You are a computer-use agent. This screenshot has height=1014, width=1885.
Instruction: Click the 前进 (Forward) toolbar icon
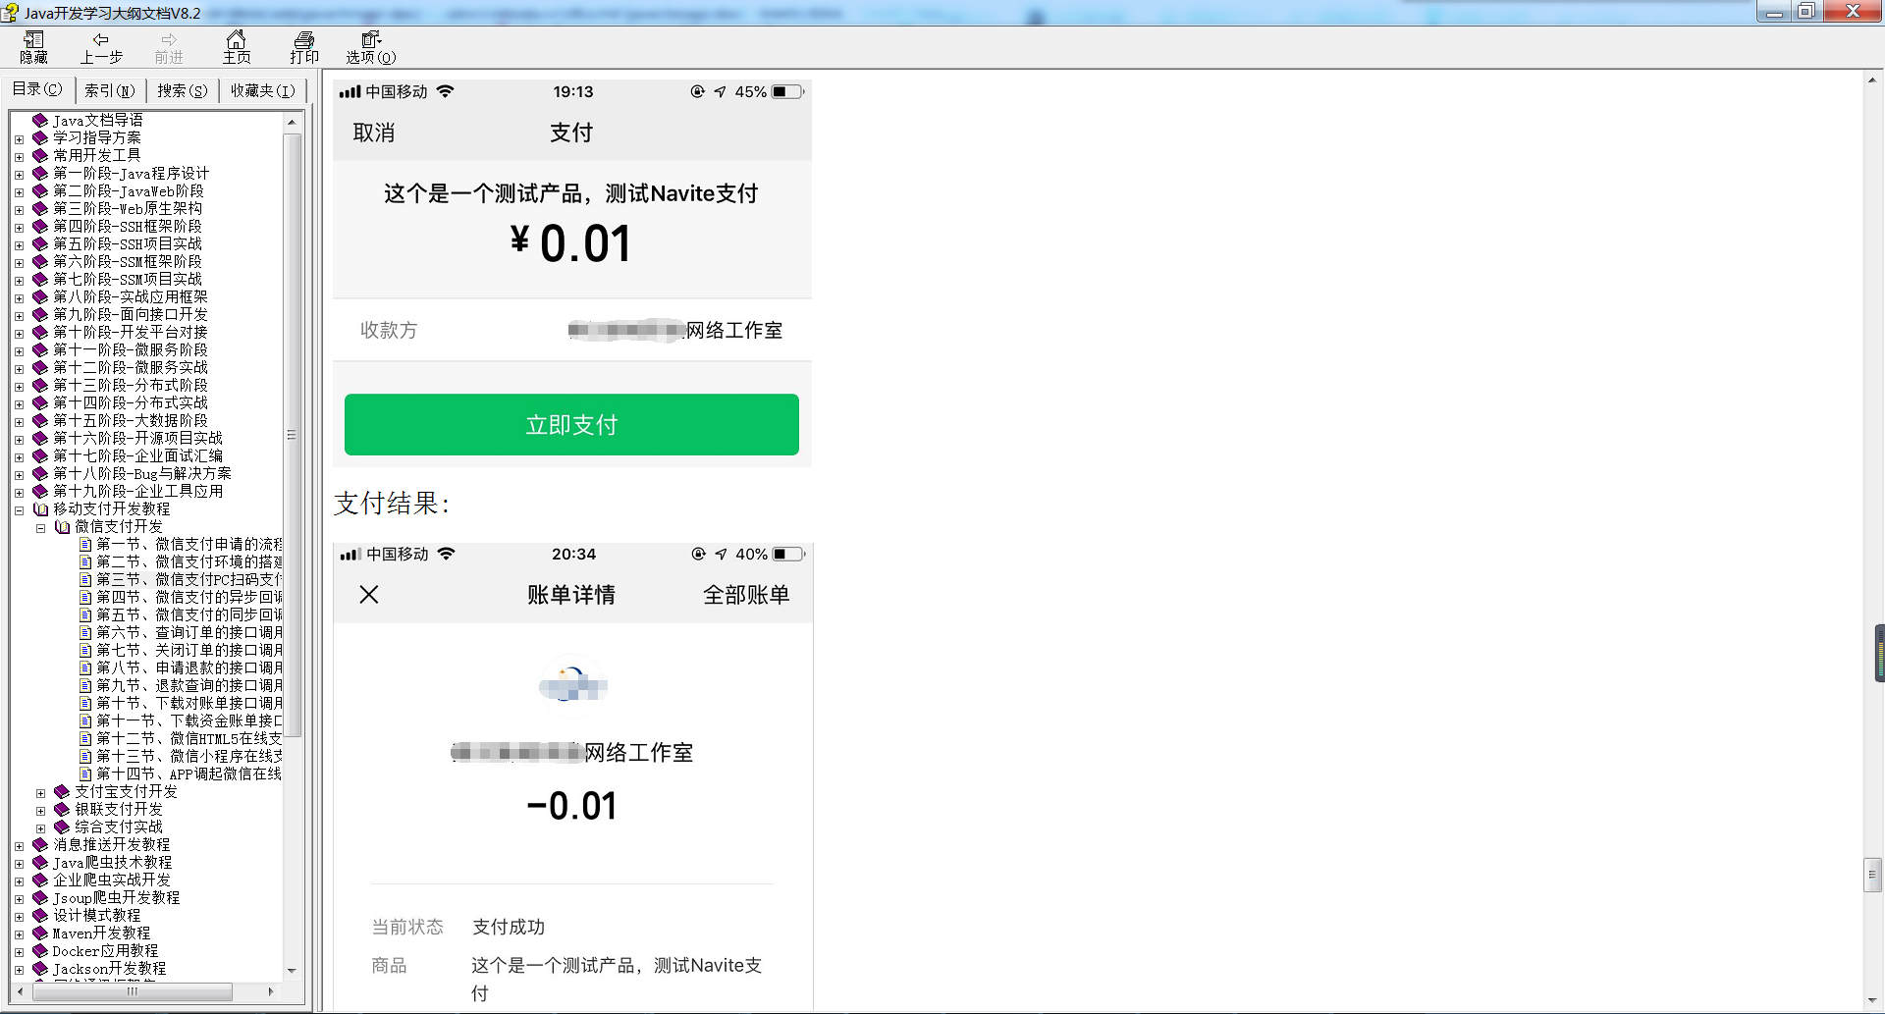[x=169, y=47]
